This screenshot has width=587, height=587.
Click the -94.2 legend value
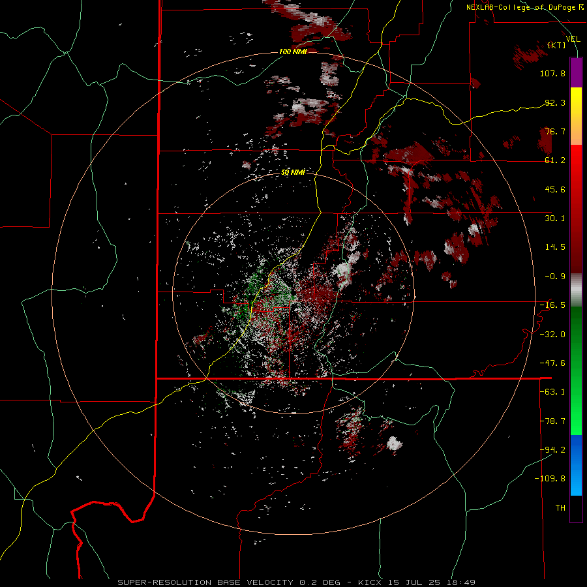[552, 449]
